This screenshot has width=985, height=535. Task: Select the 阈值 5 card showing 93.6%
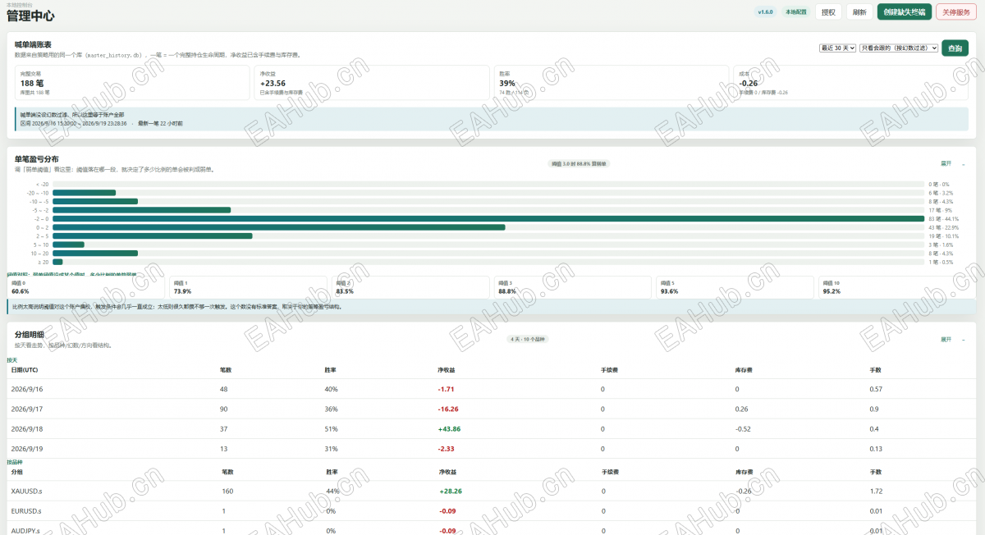(x=735, y=287)
